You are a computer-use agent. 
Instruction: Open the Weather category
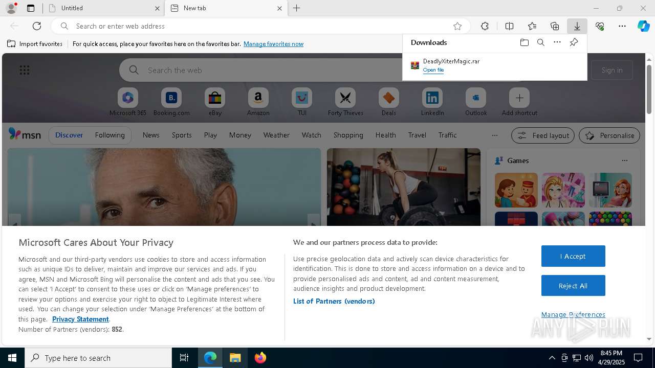(276, 135)
